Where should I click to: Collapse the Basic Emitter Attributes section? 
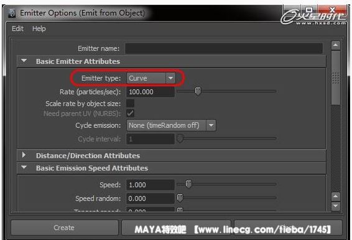coord(24,61)
